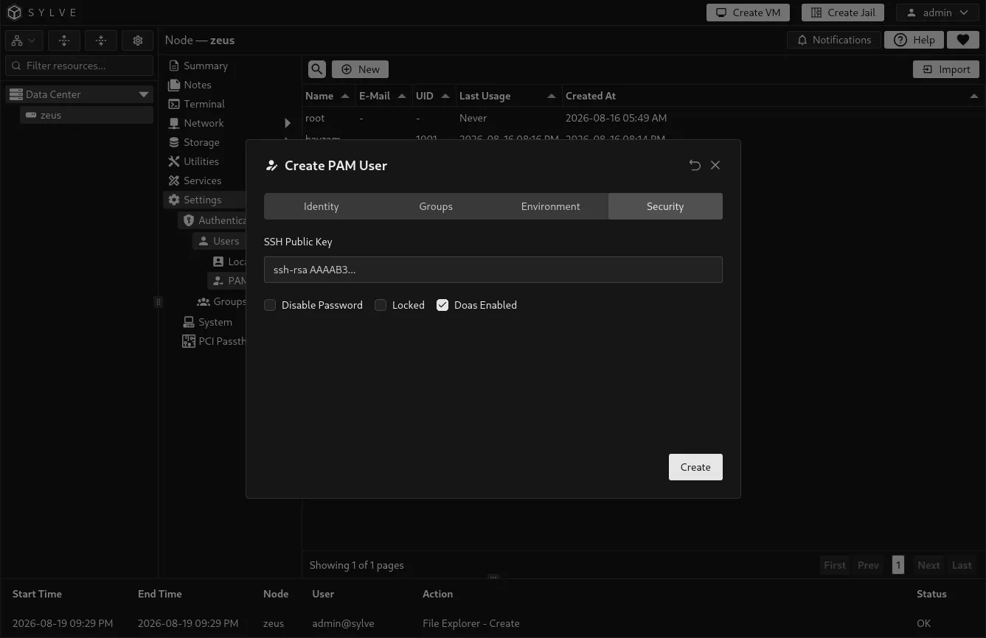Open the Storage section
Screen dimensions: 986x638
click(201, 142)
